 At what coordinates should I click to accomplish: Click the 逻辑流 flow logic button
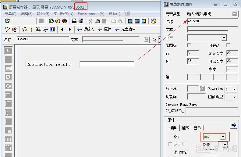click(x=86, y=30)
